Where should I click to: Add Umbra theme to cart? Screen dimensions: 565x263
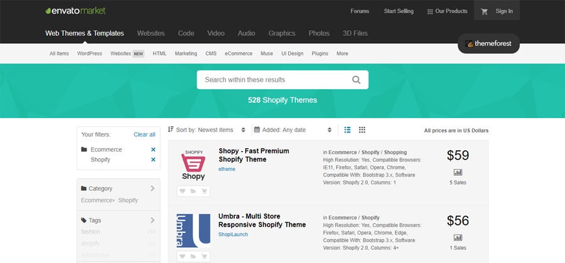(204, 257)
